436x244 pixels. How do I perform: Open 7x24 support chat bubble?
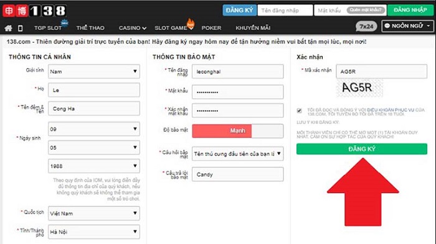click(x=366, y=26)
